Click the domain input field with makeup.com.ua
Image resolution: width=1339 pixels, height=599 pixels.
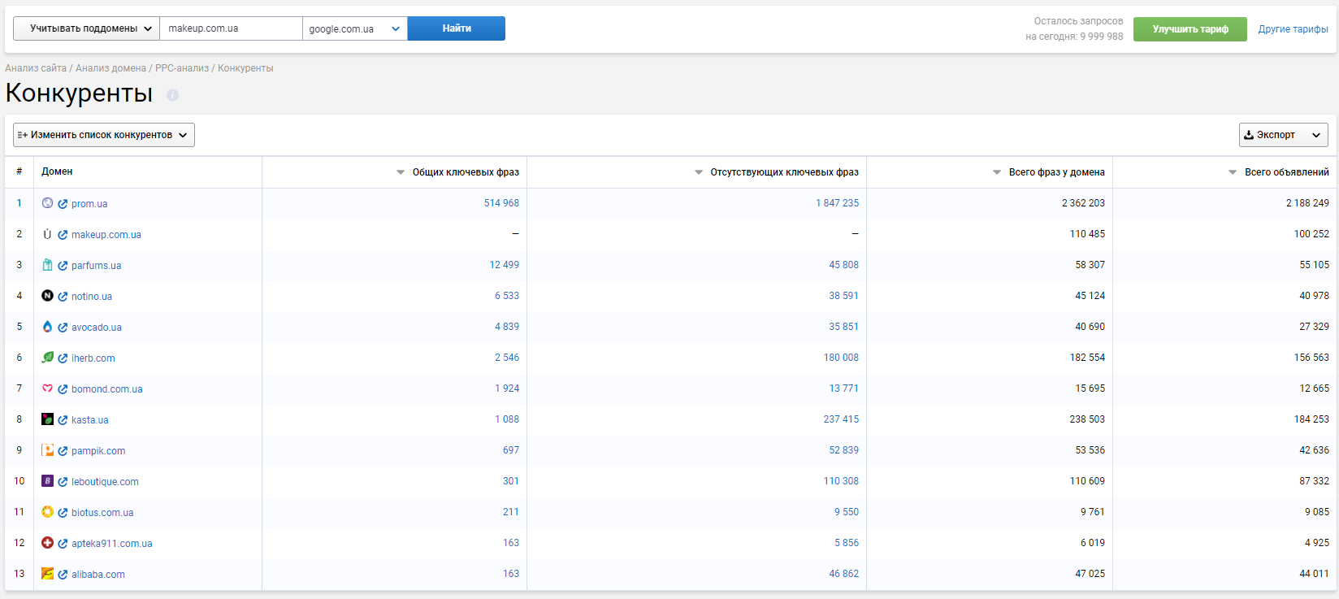[x=231, y=28]
